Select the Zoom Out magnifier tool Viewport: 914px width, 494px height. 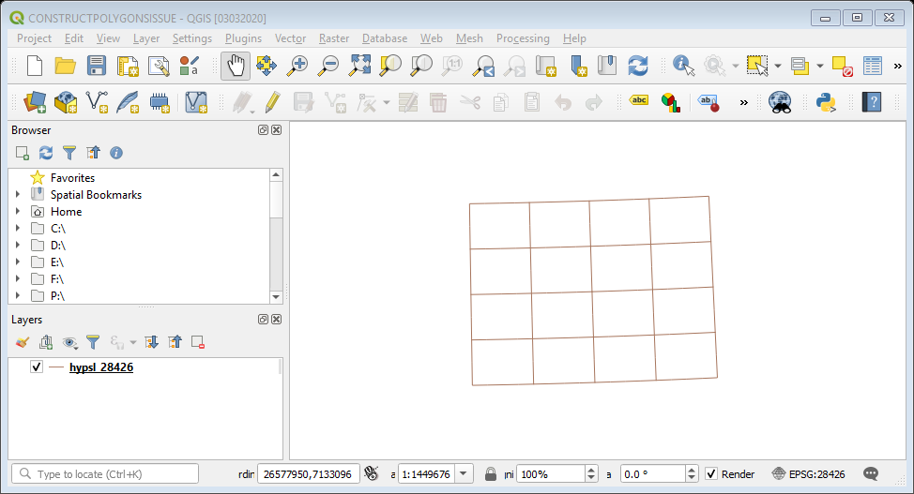point(328,66)
